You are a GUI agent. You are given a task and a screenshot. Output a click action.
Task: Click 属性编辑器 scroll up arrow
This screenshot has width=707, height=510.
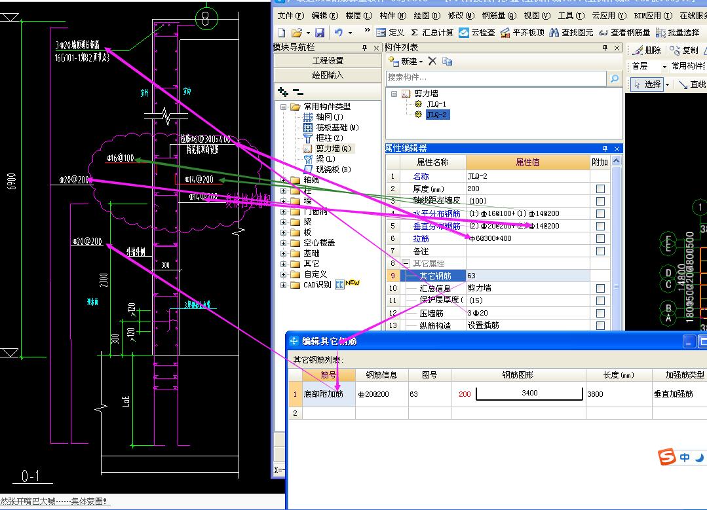(616, 161)
